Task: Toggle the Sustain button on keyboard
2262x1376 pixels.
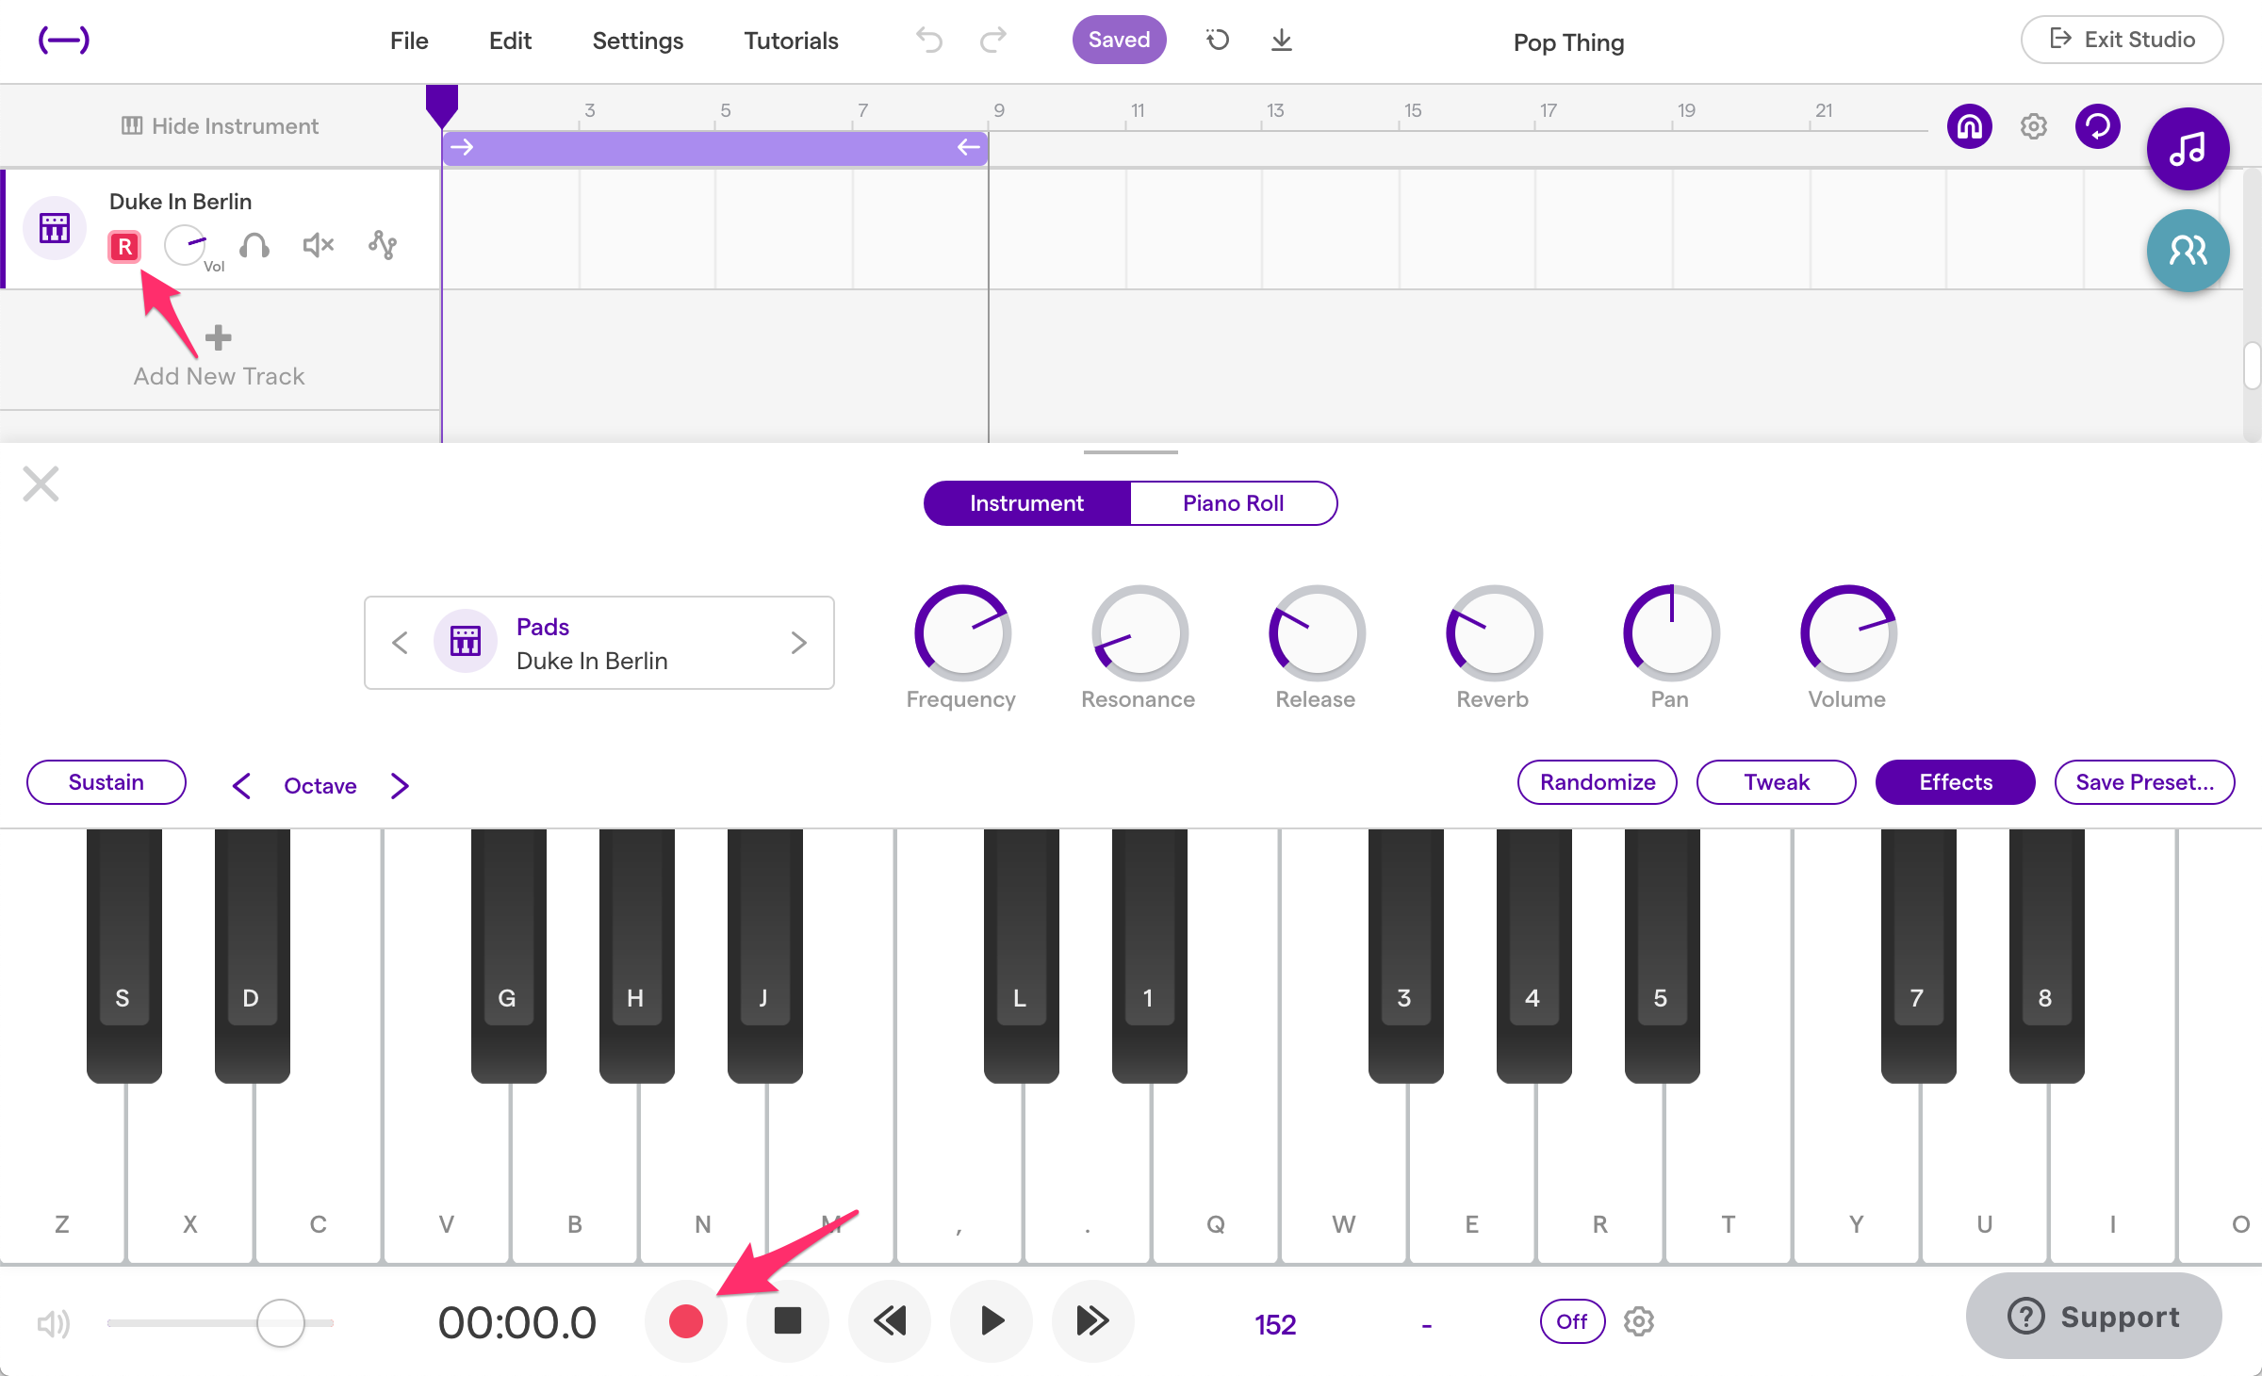Action: 104,781
